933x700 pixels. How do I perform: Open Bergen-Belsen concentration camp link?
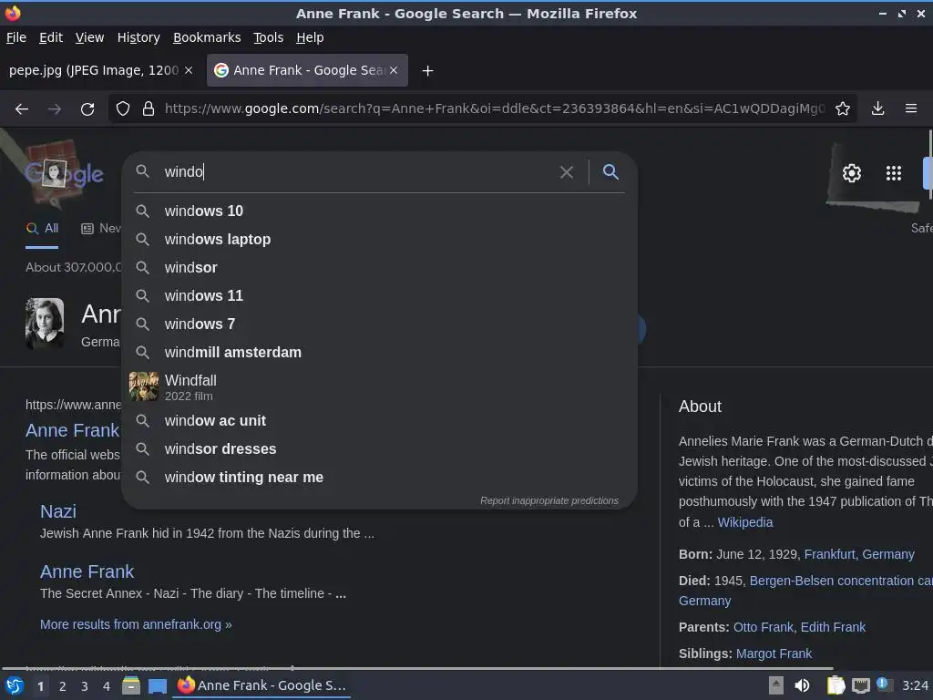[841, 581]
